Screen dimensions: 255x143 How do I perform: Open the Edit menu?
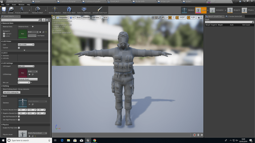(x=8, y=5)
